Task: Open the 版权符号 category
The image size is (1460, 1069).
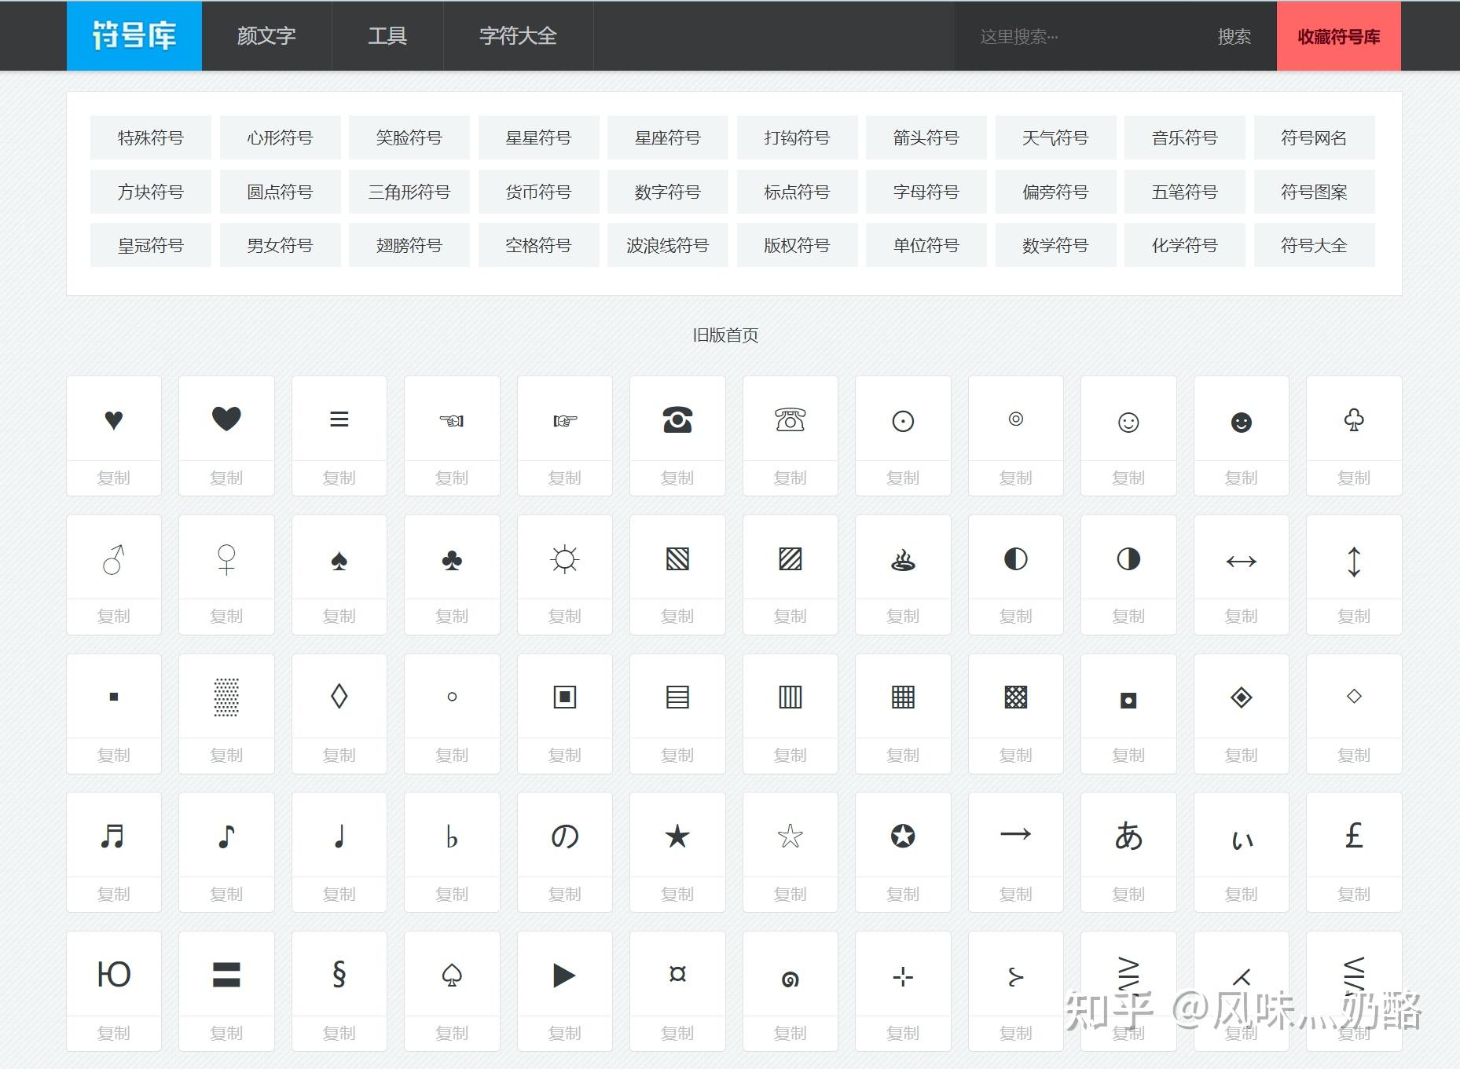Action: tap(797, 245)
